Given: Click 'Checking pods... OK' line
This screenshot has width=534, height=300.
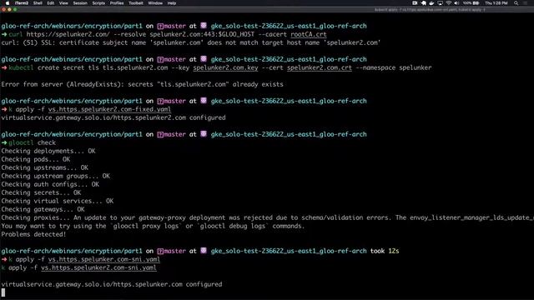Looking at the screenshot, I should pos(36,159).
